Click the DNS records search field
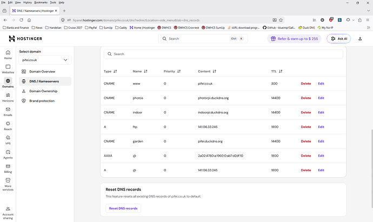373x222 pixels. [223, 54]
